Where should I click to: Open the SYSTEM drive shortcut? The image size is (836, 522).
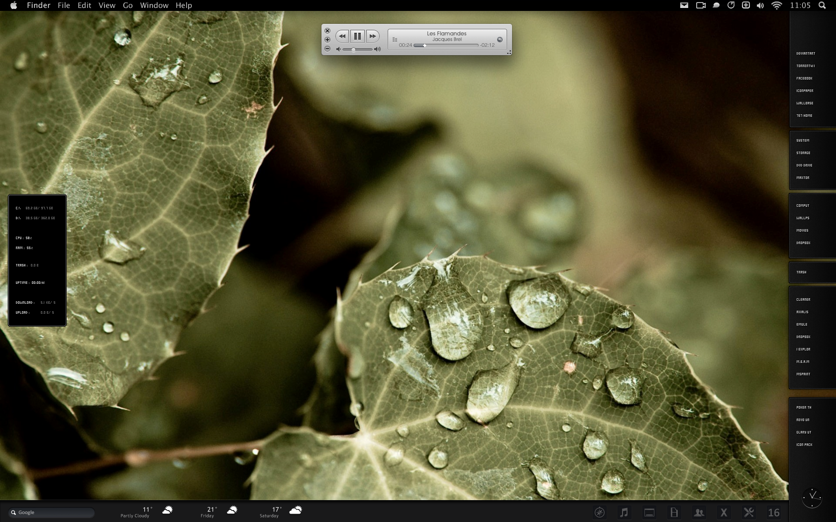[803, 141]
